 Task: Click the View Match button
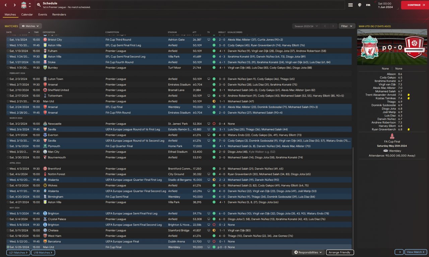click(415, 252)
